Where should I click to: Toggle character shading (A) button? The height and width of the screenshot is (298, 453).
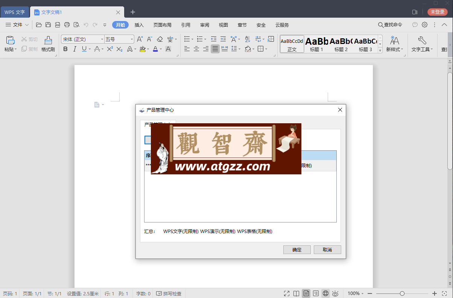tap(168, 49)
